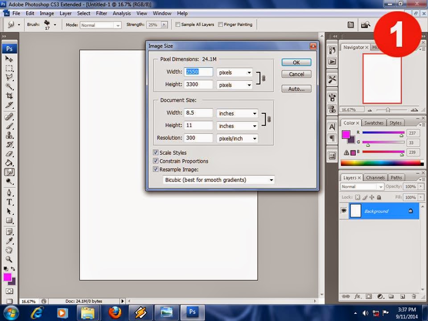Click Cancel in Image Size dialog
The image size is (428, 321).
pyautogui.click(x=296, y=74)
